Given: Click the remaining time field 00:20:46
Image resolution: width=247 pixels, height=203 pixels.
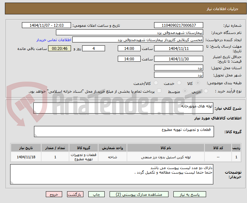Looking at the screenshot, I should tap(60, 48).
